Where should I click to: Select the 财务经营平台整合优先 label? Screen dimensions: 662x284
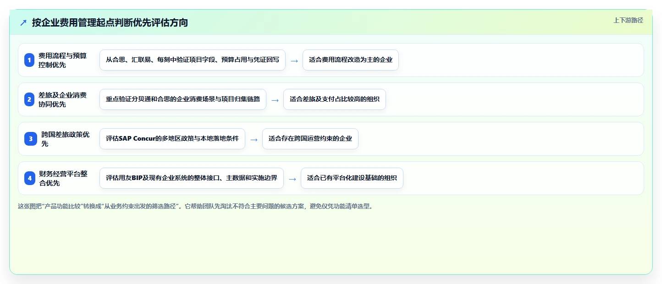point(63,178)
